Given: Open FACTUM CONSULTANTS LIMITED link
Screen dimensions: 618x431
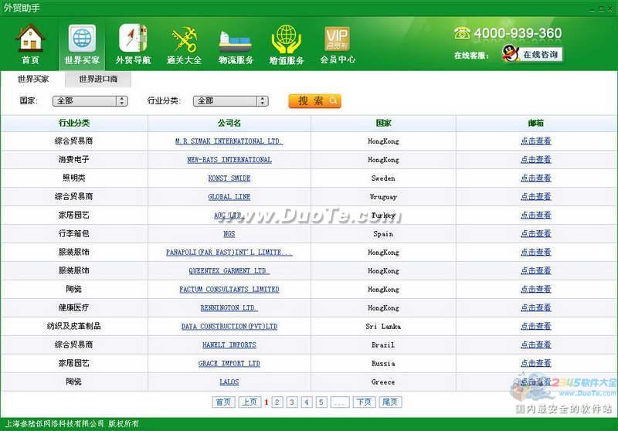Looking at the screenshot, I should 229,289.
